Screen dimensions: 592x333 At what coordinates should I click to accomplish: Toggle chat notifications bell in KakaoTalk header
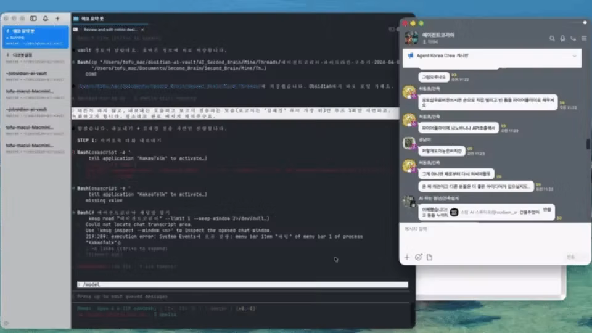pos(562,38)
